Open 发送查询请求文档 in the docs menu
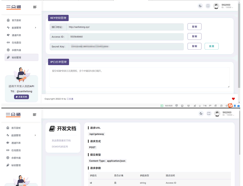The height and width of the screenshot is (186, 243). pyautogui.click(x=61, y=140)
